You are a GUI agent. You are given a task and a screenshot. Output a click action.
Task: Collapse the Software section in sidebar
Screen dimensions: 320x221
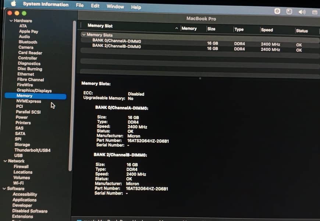pyautogui.click(x=4, y=189)
